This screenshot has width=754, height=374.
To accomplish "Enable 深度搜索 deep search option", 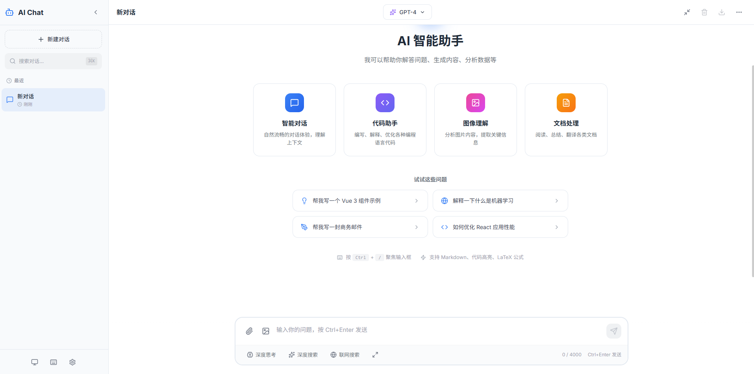I will (x=303, y=355).
